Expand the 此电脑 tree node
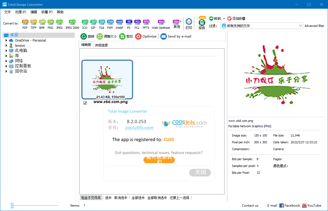Screen dimensions: 328x211 coord(6,51)
